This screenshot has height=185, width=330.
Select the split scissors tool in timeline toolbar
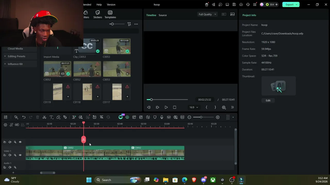tap(44, 117)
